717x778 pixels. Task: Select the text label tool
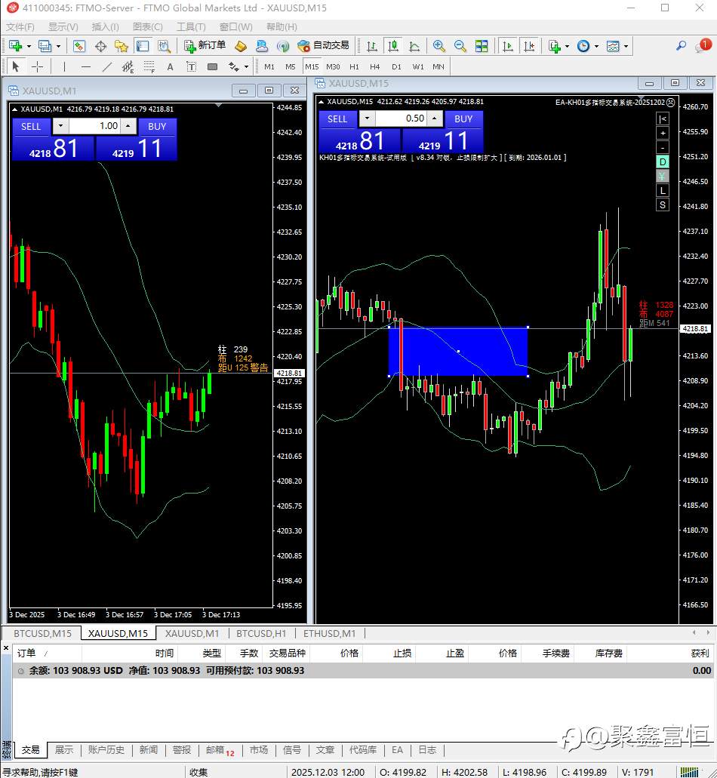(x=191, y=66)
